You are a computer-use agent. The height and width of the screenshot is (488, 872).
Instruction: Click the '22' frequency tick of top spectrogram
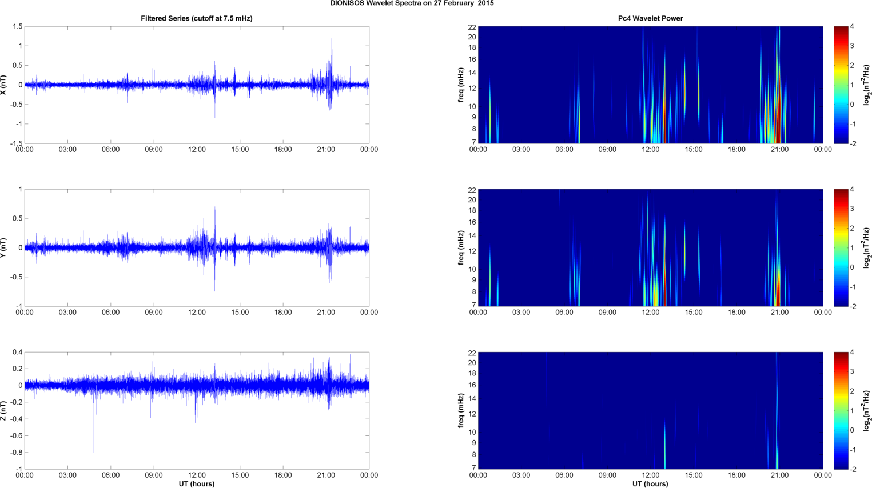(x=472, y=27)
